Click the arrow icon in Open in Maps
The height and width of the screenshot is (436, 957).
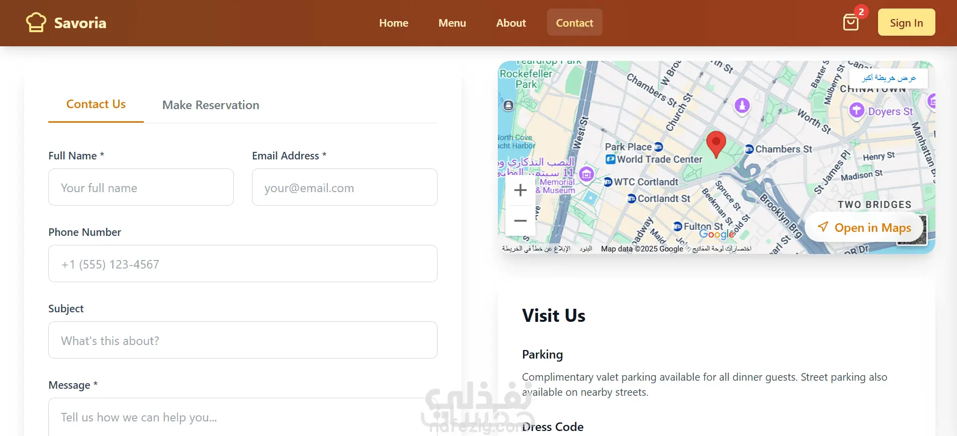pos(823,227)
